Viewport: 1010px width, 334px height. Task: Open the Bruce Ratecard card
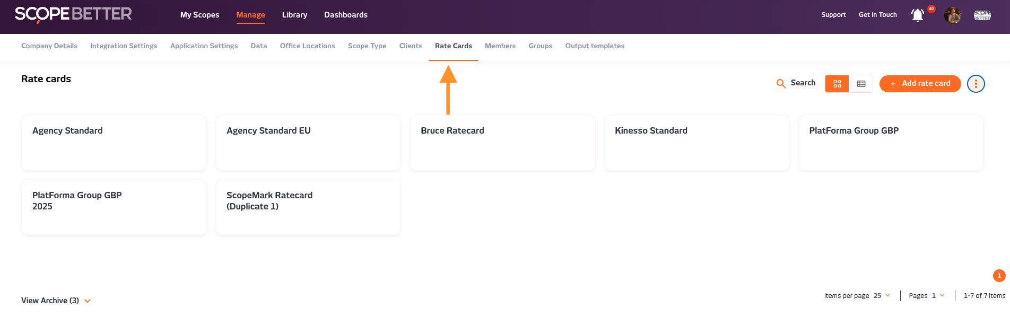502,143
